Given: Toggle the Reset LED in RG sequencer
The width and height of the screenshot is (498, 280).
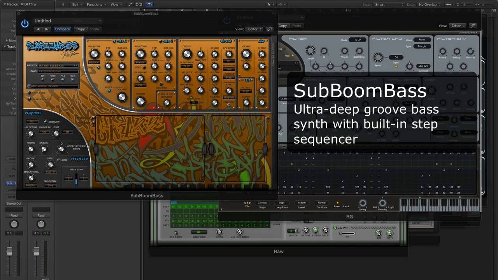Looking at the screenshot, I should point(337,203).
